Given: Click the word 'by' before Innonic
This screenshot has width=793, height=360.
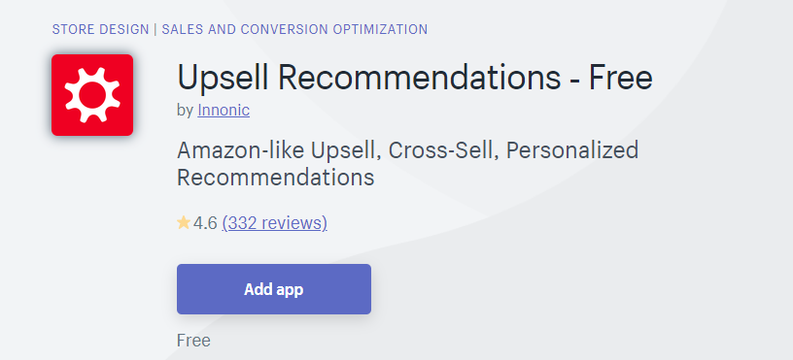Looking at the screenshot, I should (x=185, y=110).
